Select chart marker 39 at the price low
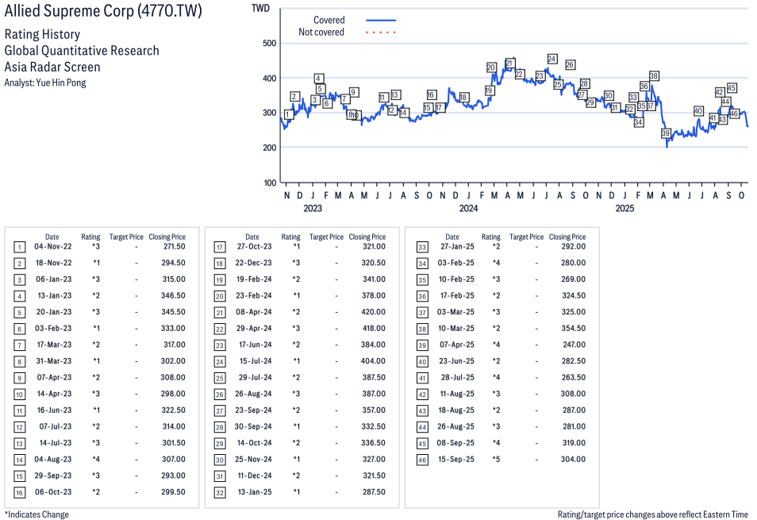 pyautogui.click(x=667, y=133)
